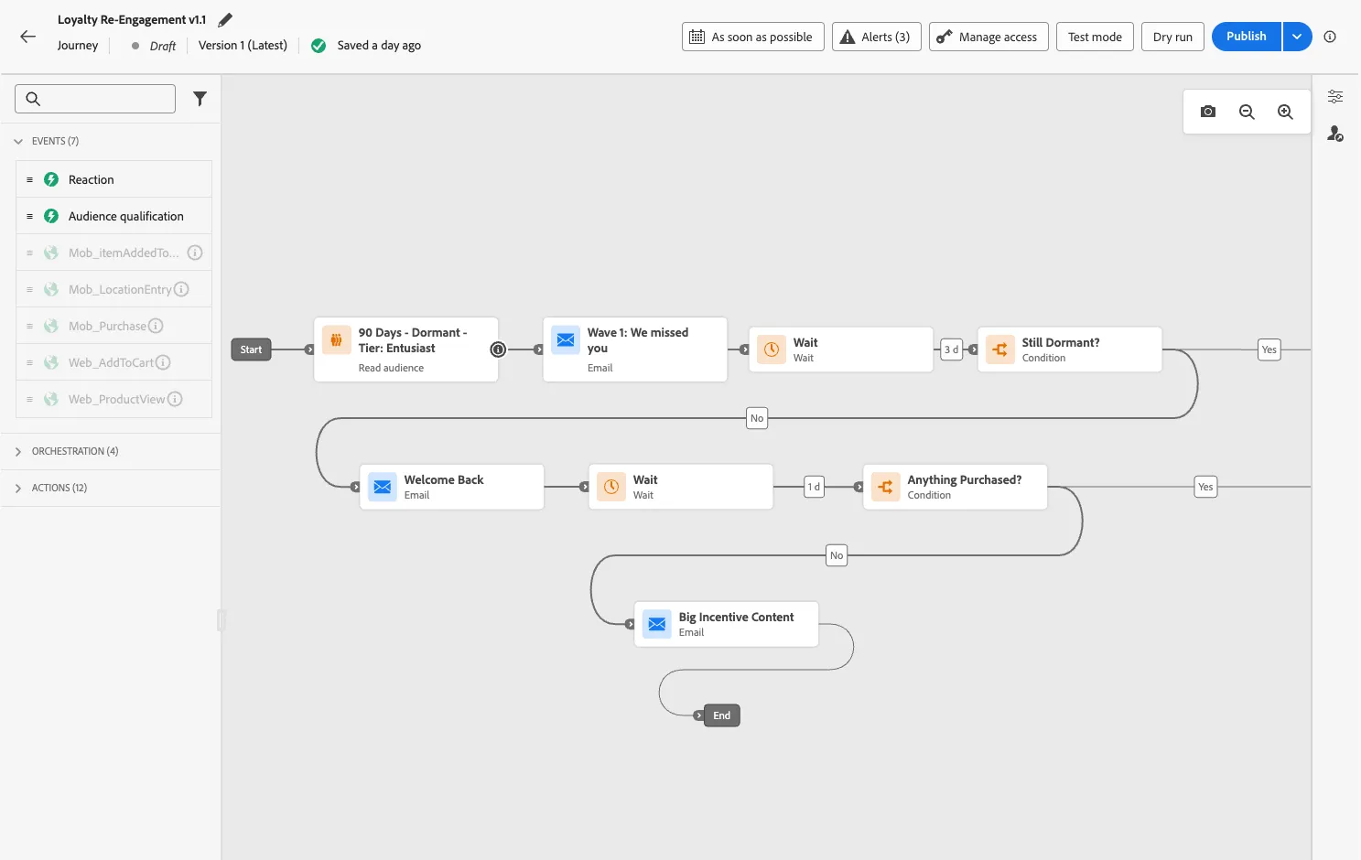Image resolution: width=1361 pixels, height=860 pixels.
Task: Open journey settings sliders icon
Action: tap(1335, 96)
